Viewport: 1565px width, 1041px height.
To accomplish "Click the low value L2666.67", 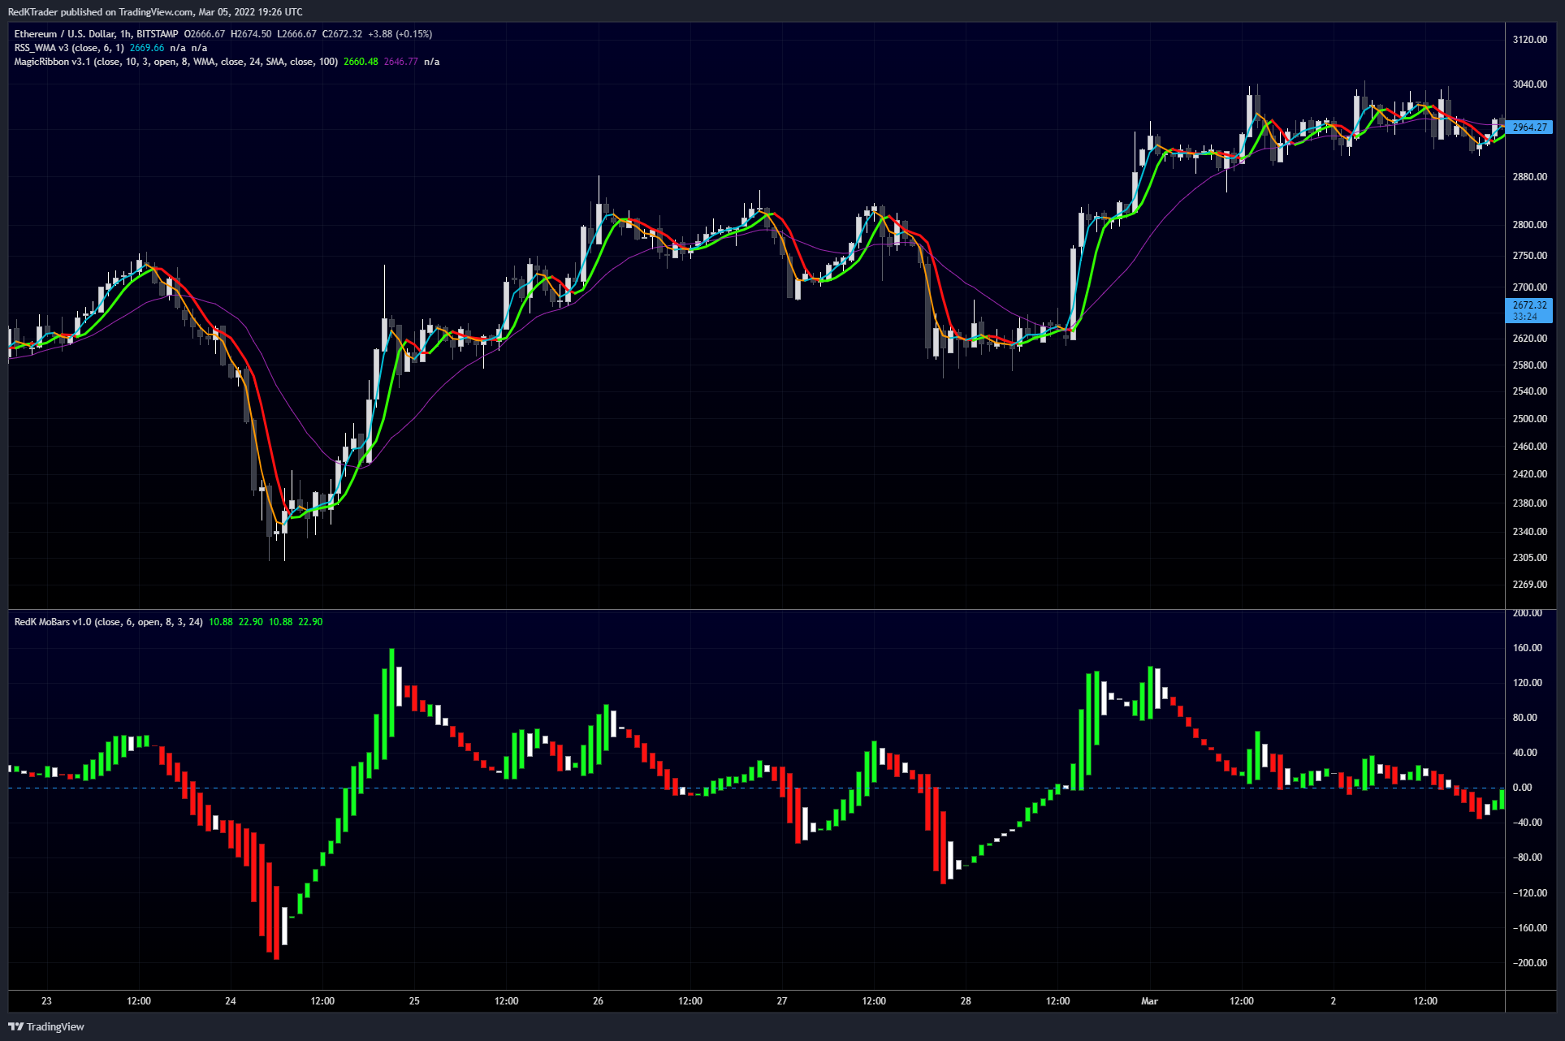I will click(296, 34).
